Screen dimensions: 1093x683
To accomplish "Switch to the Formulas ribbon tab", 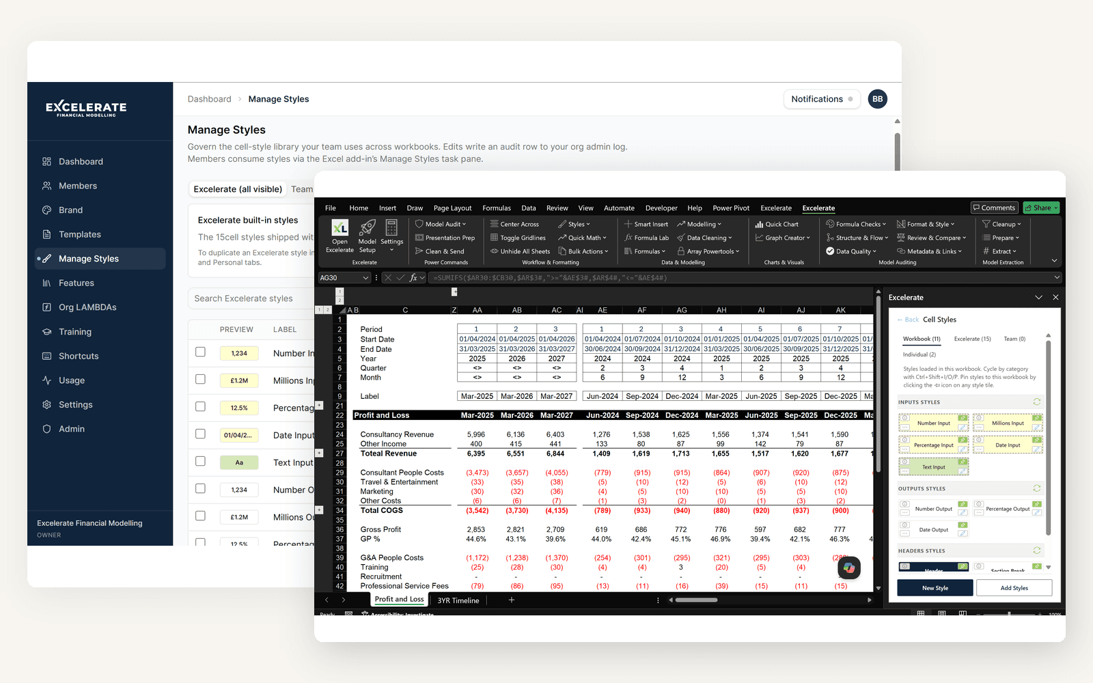I will tap(497, 208).
